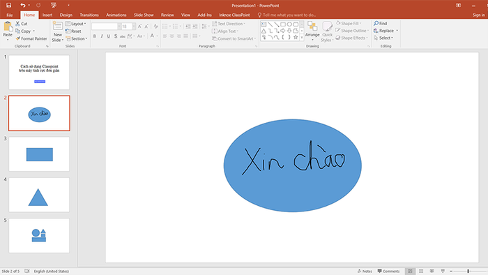The width and height of the screenshot is (488, 275).
Task: Select slide 4 triangle thumbnail
Action: [x=39, y=195]
